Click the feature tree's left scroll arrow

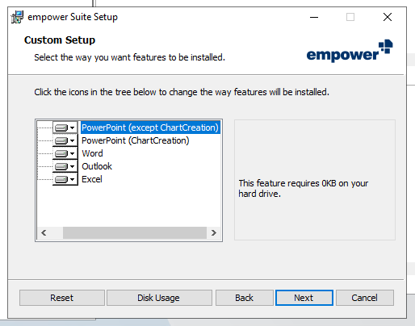click(x=44, y=232)
